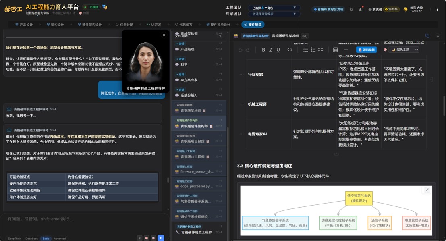446x241 pixels.
Task: Click the inline code icon
Action: (x=290, y=50)
